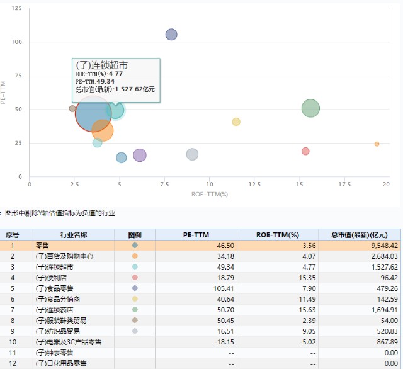Select the (子)便利店 row
Screen dimensions: 403x369
click(200, 278)
